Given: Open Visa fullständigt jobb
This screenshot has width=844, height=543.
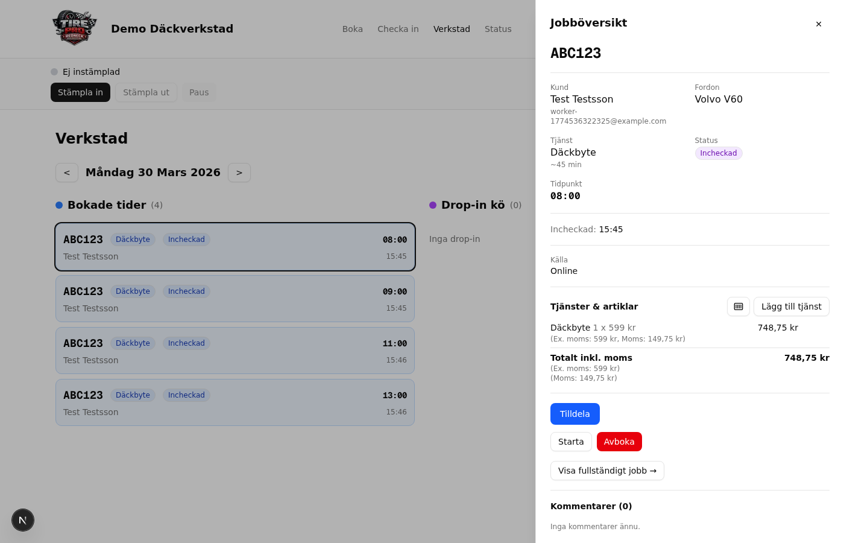Looking at the screenshot, I should pos(607,471).
